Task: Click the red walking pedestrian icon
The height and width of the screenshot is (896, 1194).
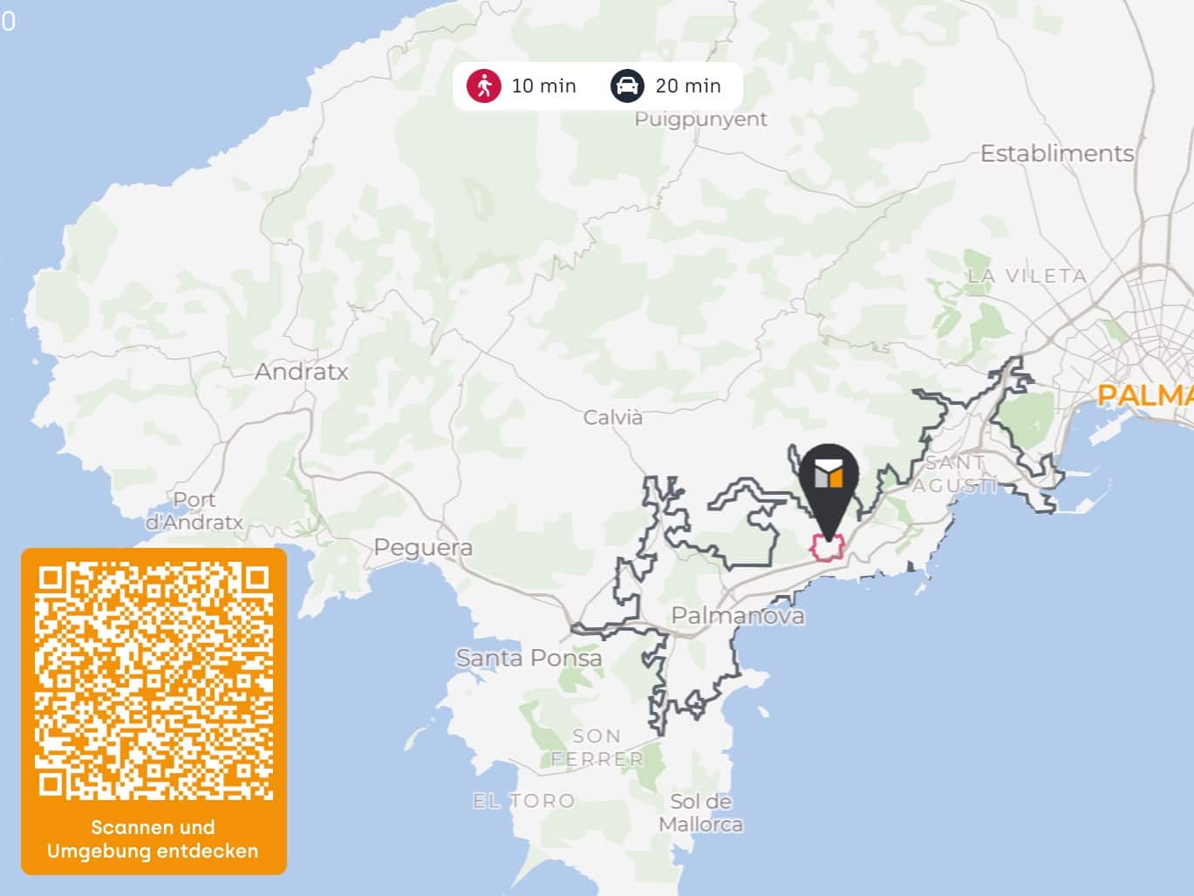Action: (483, 85)
